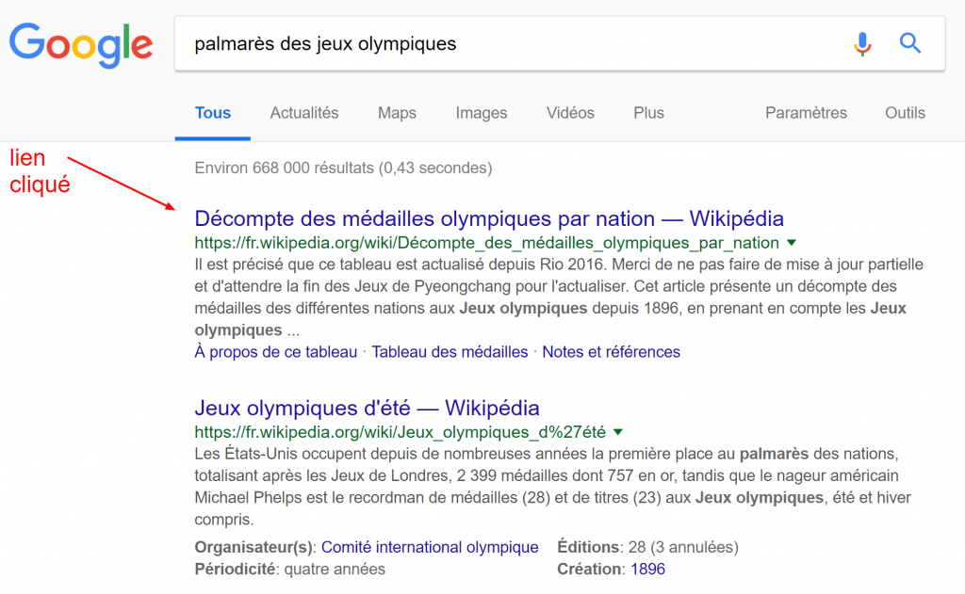Expand dropdown arrow next to Décompte URL

(x=792, y=243)
